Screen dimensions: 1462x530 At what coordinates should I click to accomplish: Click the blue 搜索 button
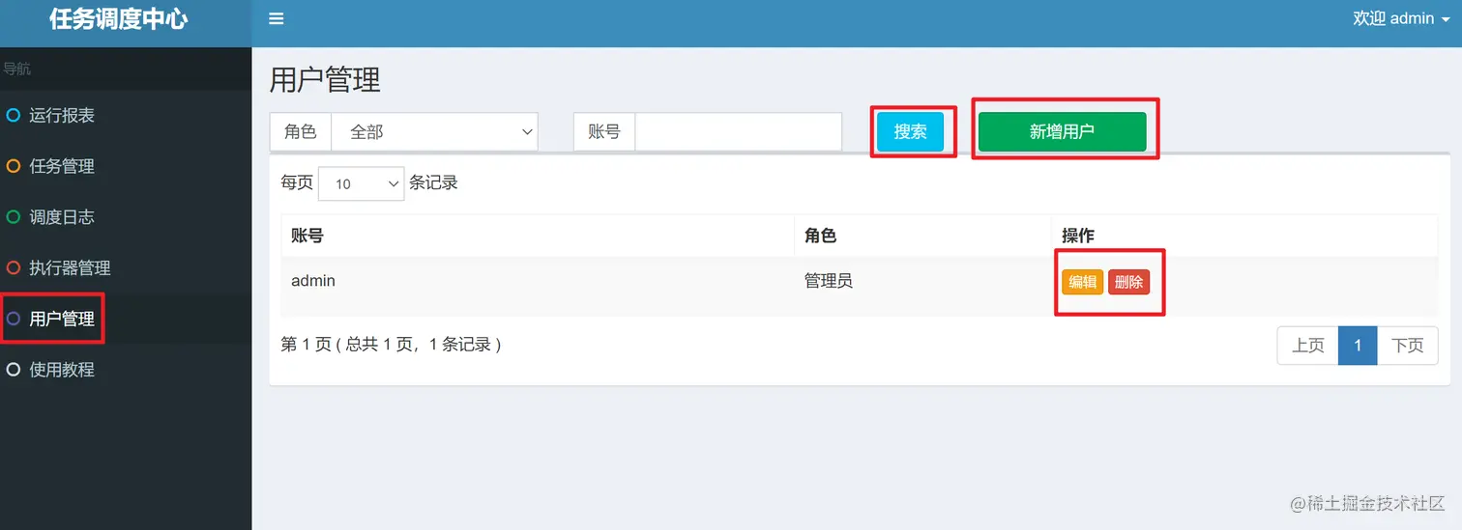(911, 132)
